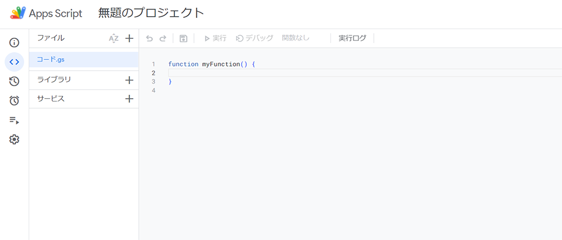Select the Editor code brackets icon

[14, 62]
